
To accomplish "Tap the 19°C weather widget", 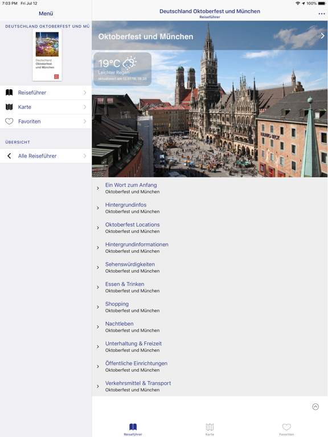I will coord(122,69).
